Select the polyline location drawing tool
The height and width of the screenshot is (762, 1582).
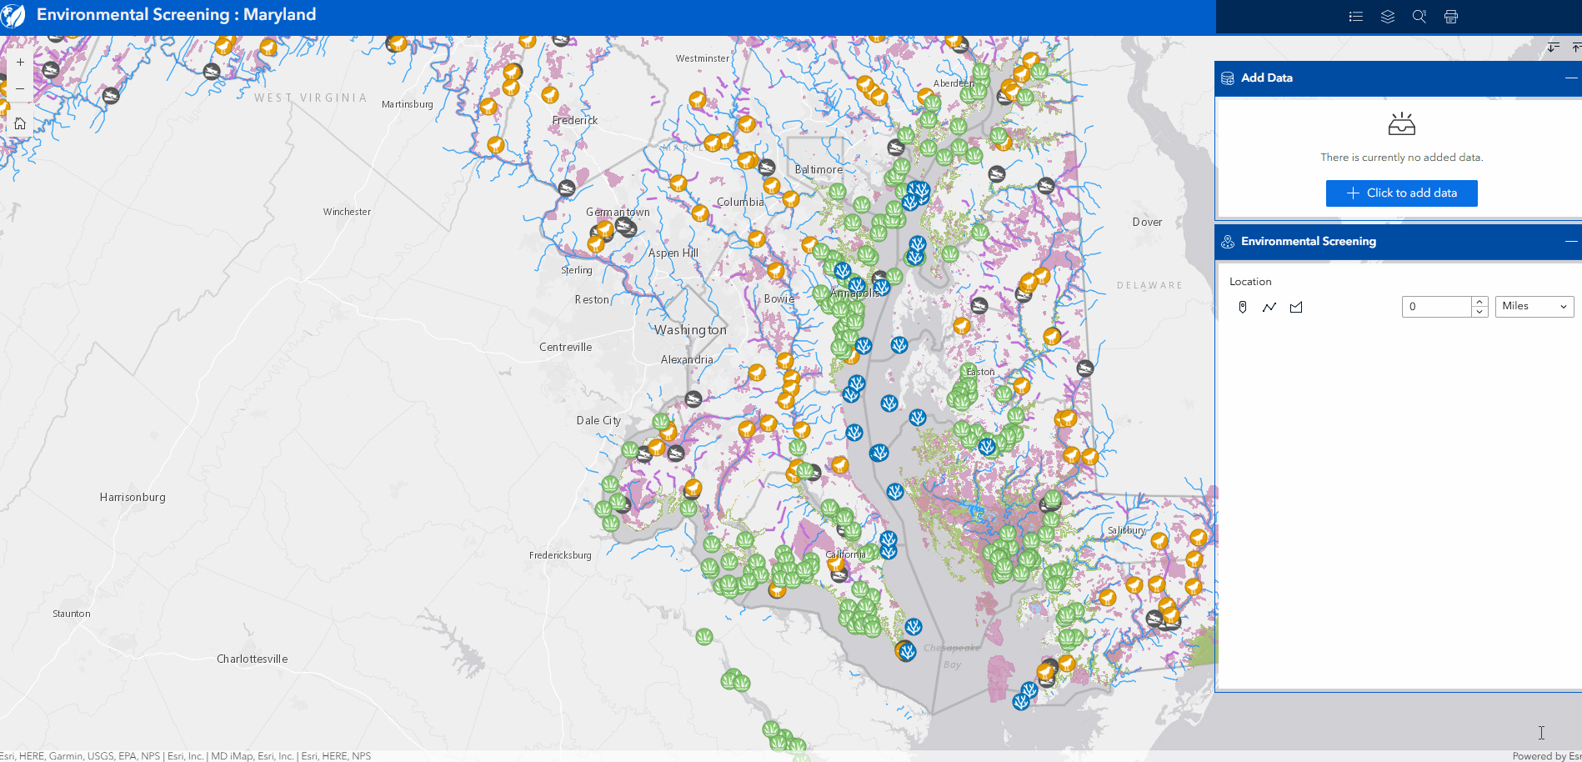(x=1269, y=307)
